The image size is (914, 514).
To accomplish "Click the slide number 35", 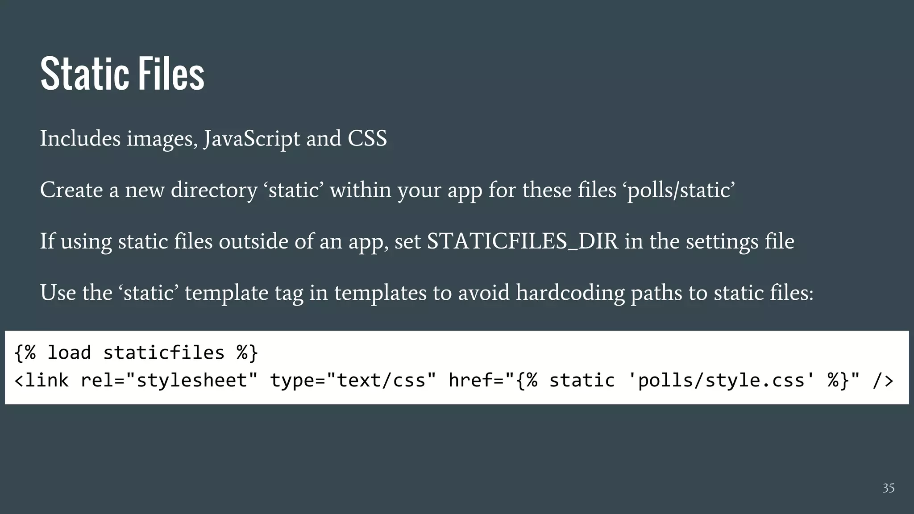I will pos(888,488).
